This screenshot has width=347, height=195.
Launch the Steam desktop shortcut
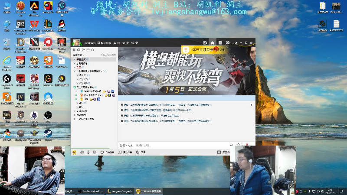[48, 135]
